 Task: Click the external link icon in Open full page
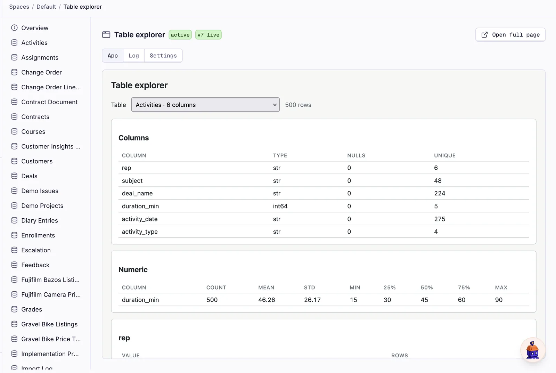[484, 35]
